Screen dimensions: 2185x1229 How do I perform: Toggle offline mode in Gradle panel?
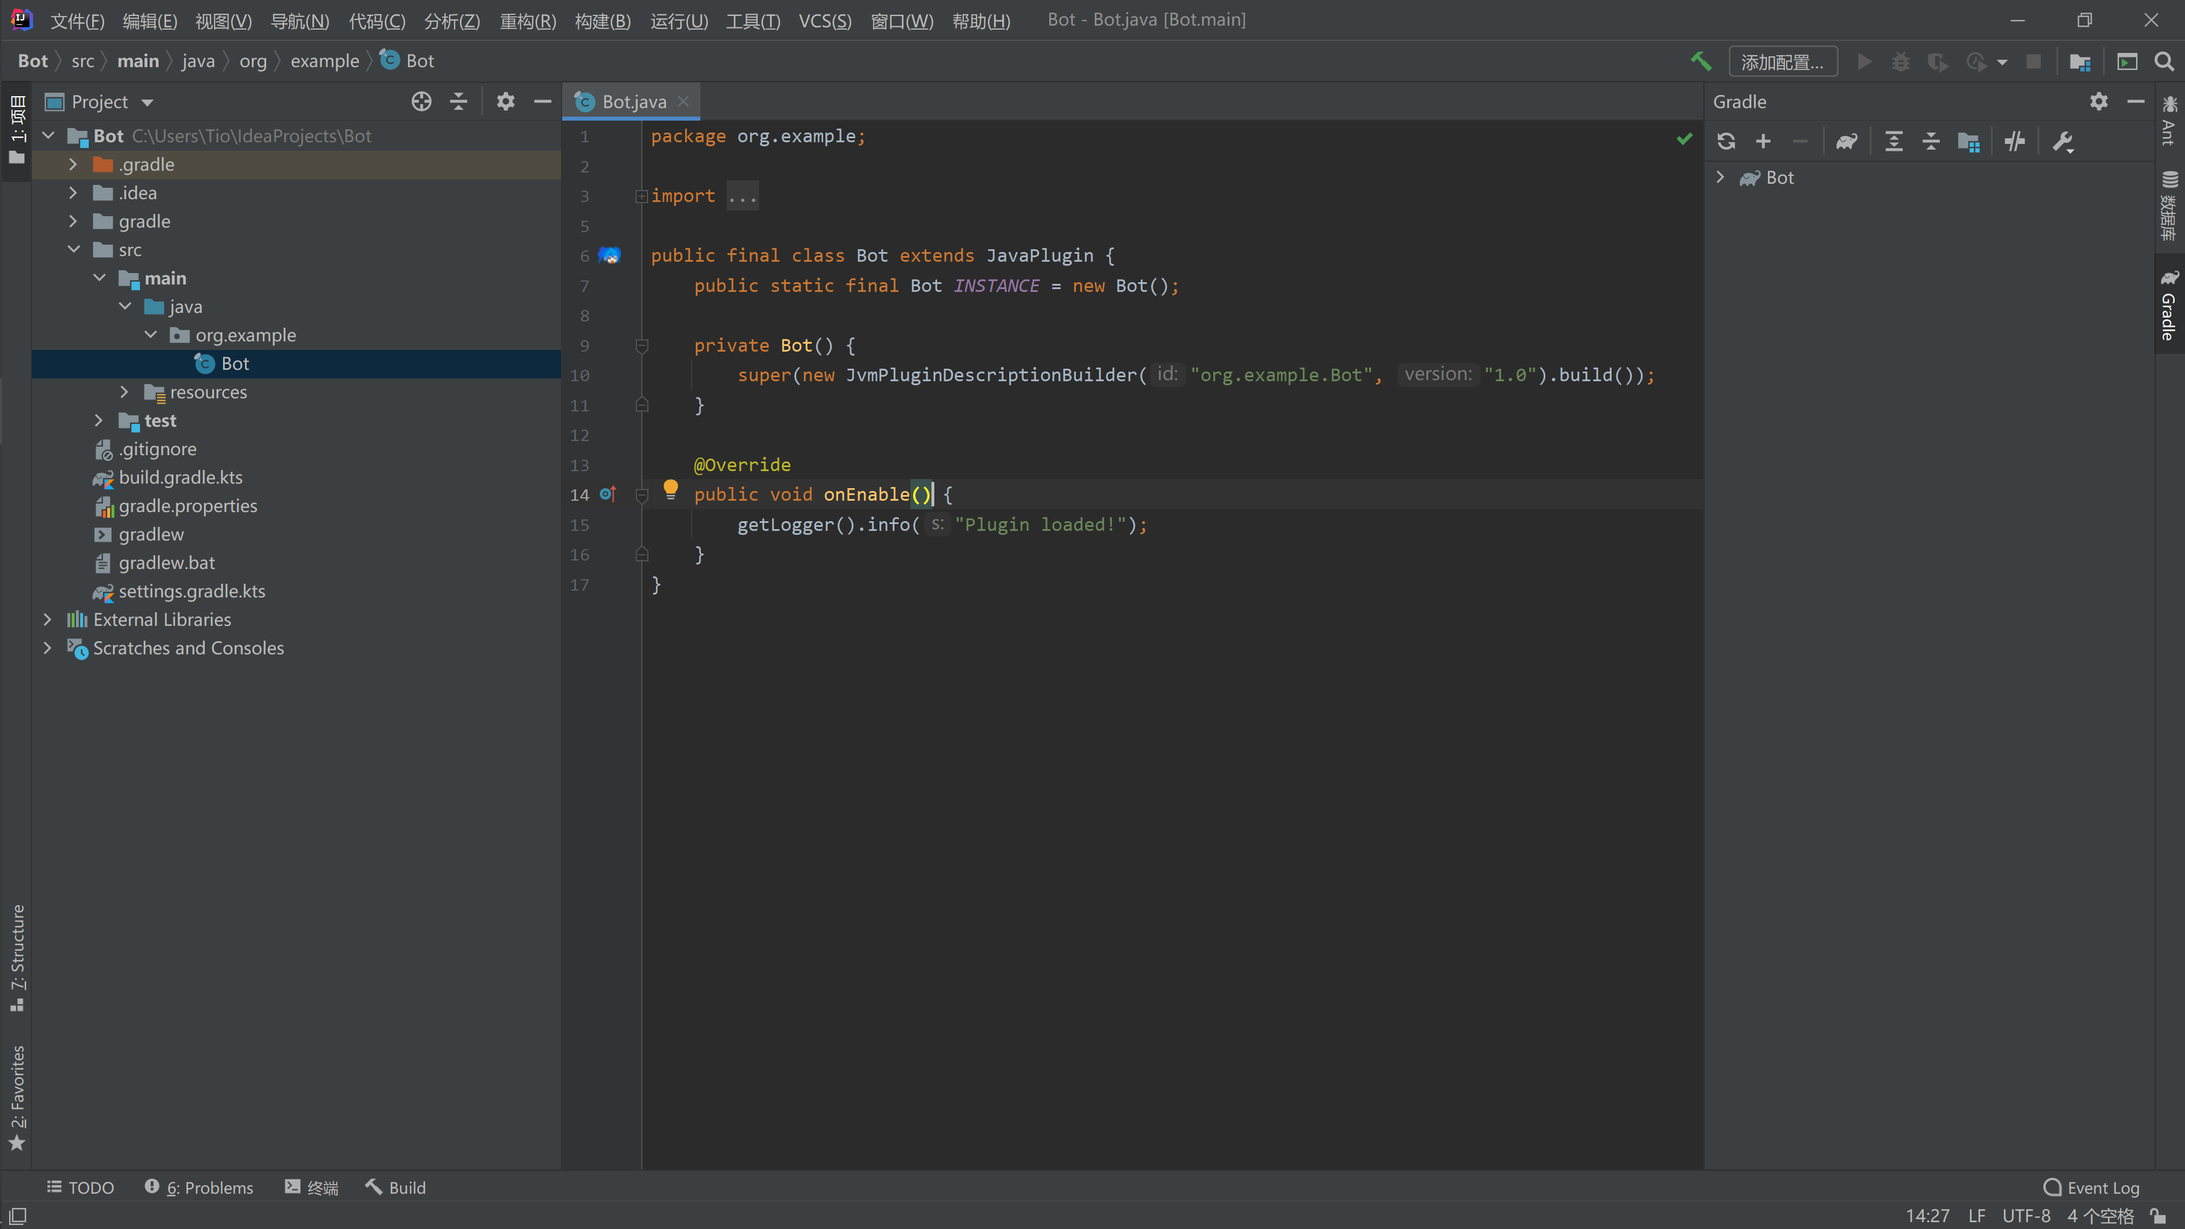pos(2015,141)
